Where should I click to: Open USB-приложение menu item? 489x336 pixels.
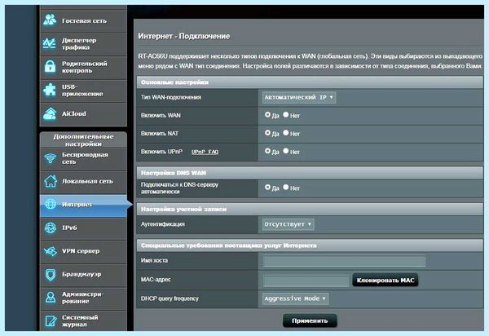pyautogui.click(x=83, y=91)
